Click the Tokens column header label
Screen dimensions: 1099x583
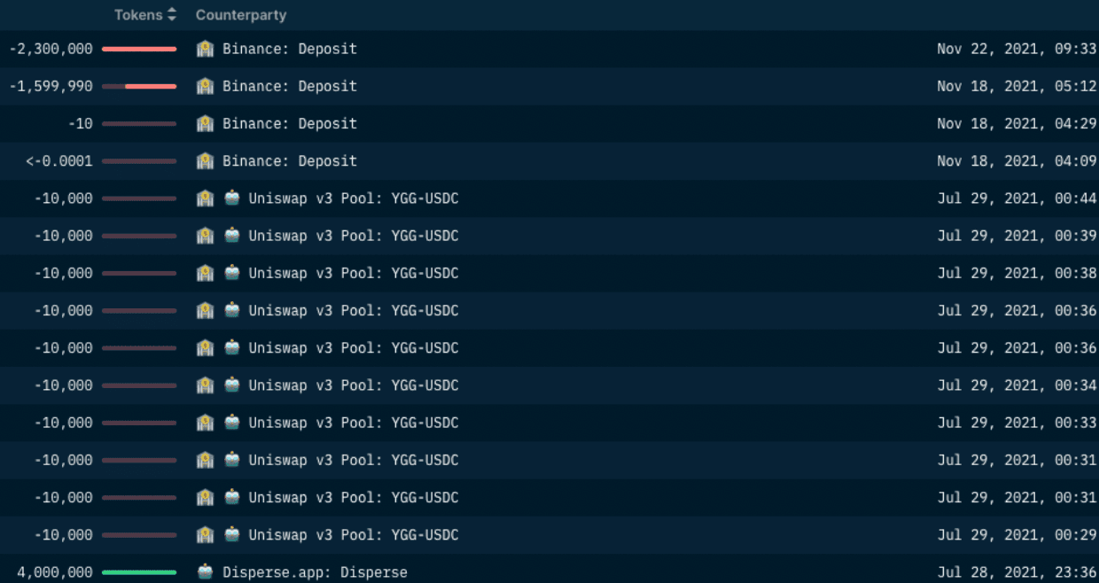(x=138, y=15)
